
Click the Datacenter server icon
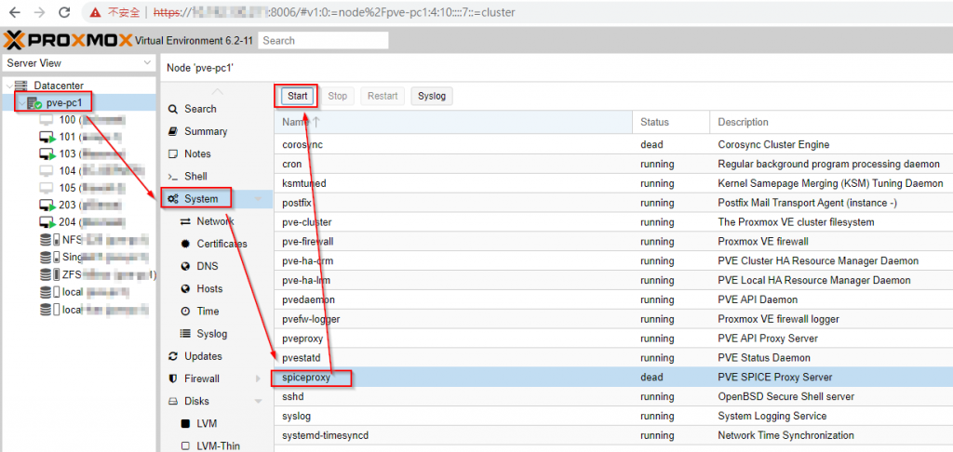(21, 86)
